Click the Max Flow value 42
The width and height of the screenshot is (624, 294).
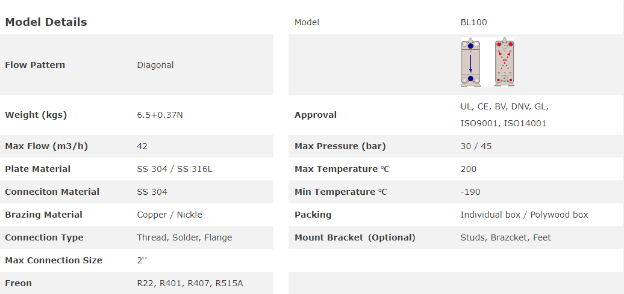tap(142, 146)
